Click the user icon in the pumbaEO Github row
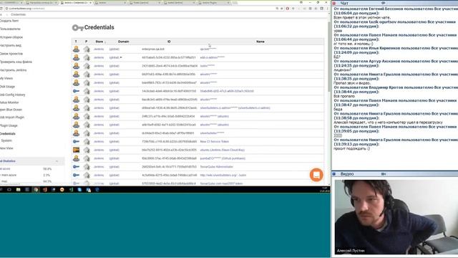This screenshot has height=258, width=458. coord(77,158)
